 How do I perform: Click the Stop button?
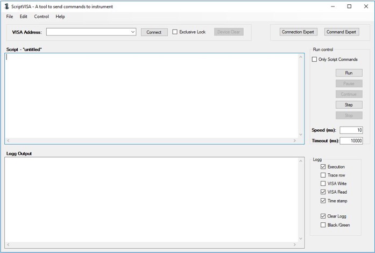pyautogui.click(x=349, y=115)
